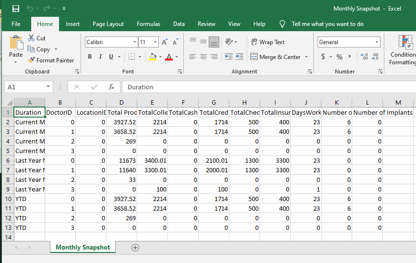The image size is (416, 263).
Task: Increase font size with larger A icon
Action: click(x=165, y=42)
